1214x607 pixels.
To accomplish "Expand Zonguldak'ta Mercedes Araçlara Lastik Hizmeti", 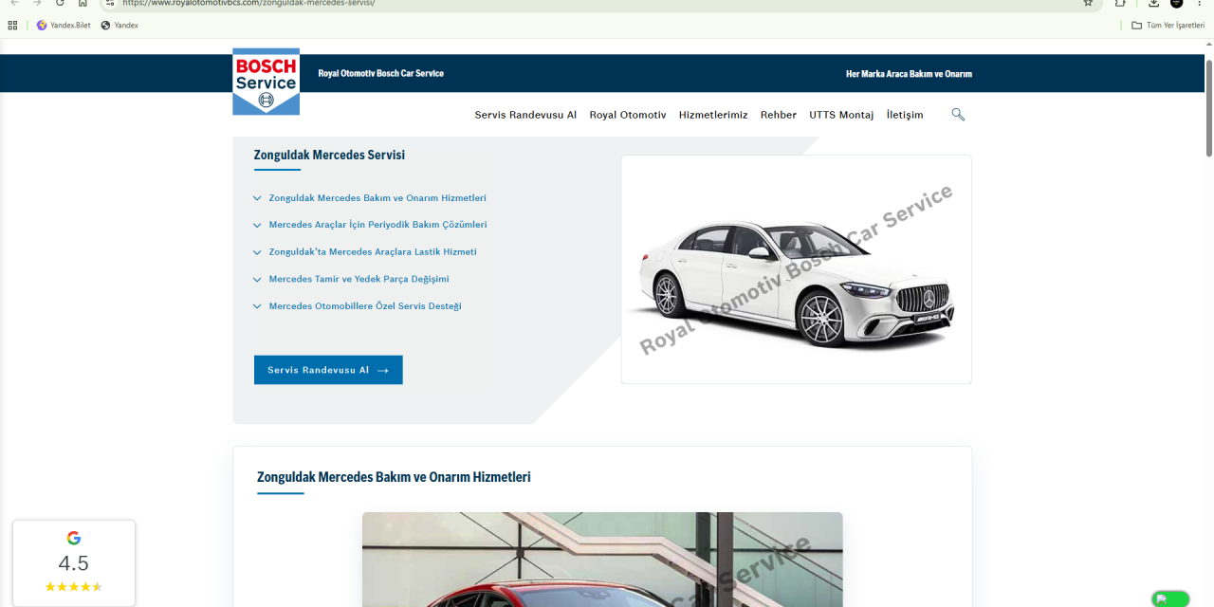I will pos(365,252).
